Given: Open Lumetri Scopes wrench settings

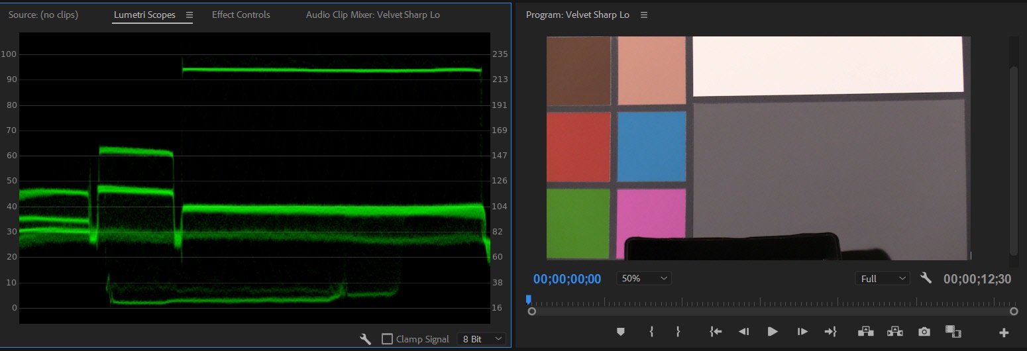Looking at the screenshot, I should 365,339.
